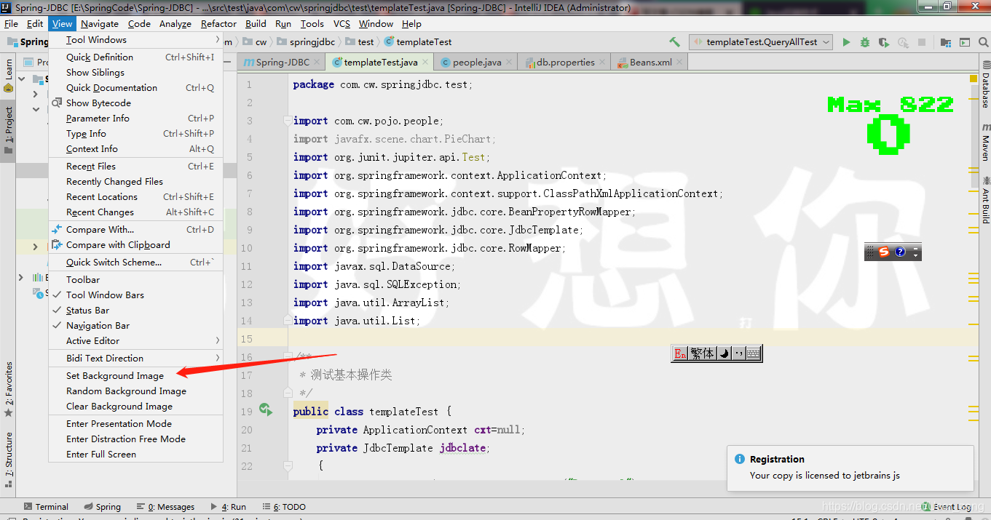Viewport: 991px width, 520px height.
Task: Open the run configuration dropdown templateTest.QueryAllTest
Action: tap(761, 42)
